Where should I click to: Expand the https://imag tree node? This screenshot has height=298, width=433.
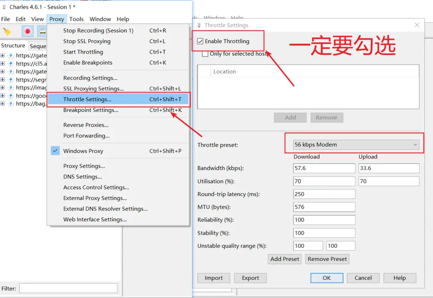[x=2, y=88]
